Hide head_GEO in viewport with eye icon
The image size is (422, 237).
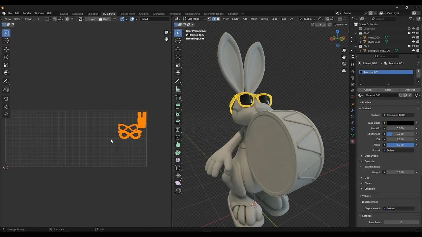413,38
